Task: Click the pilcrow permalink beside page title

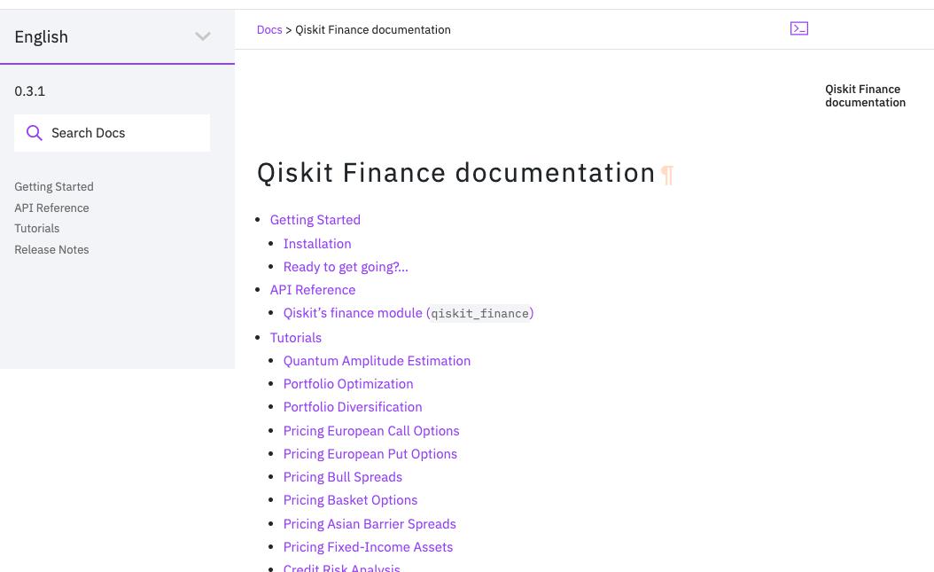Action: [x=667, y=175]
